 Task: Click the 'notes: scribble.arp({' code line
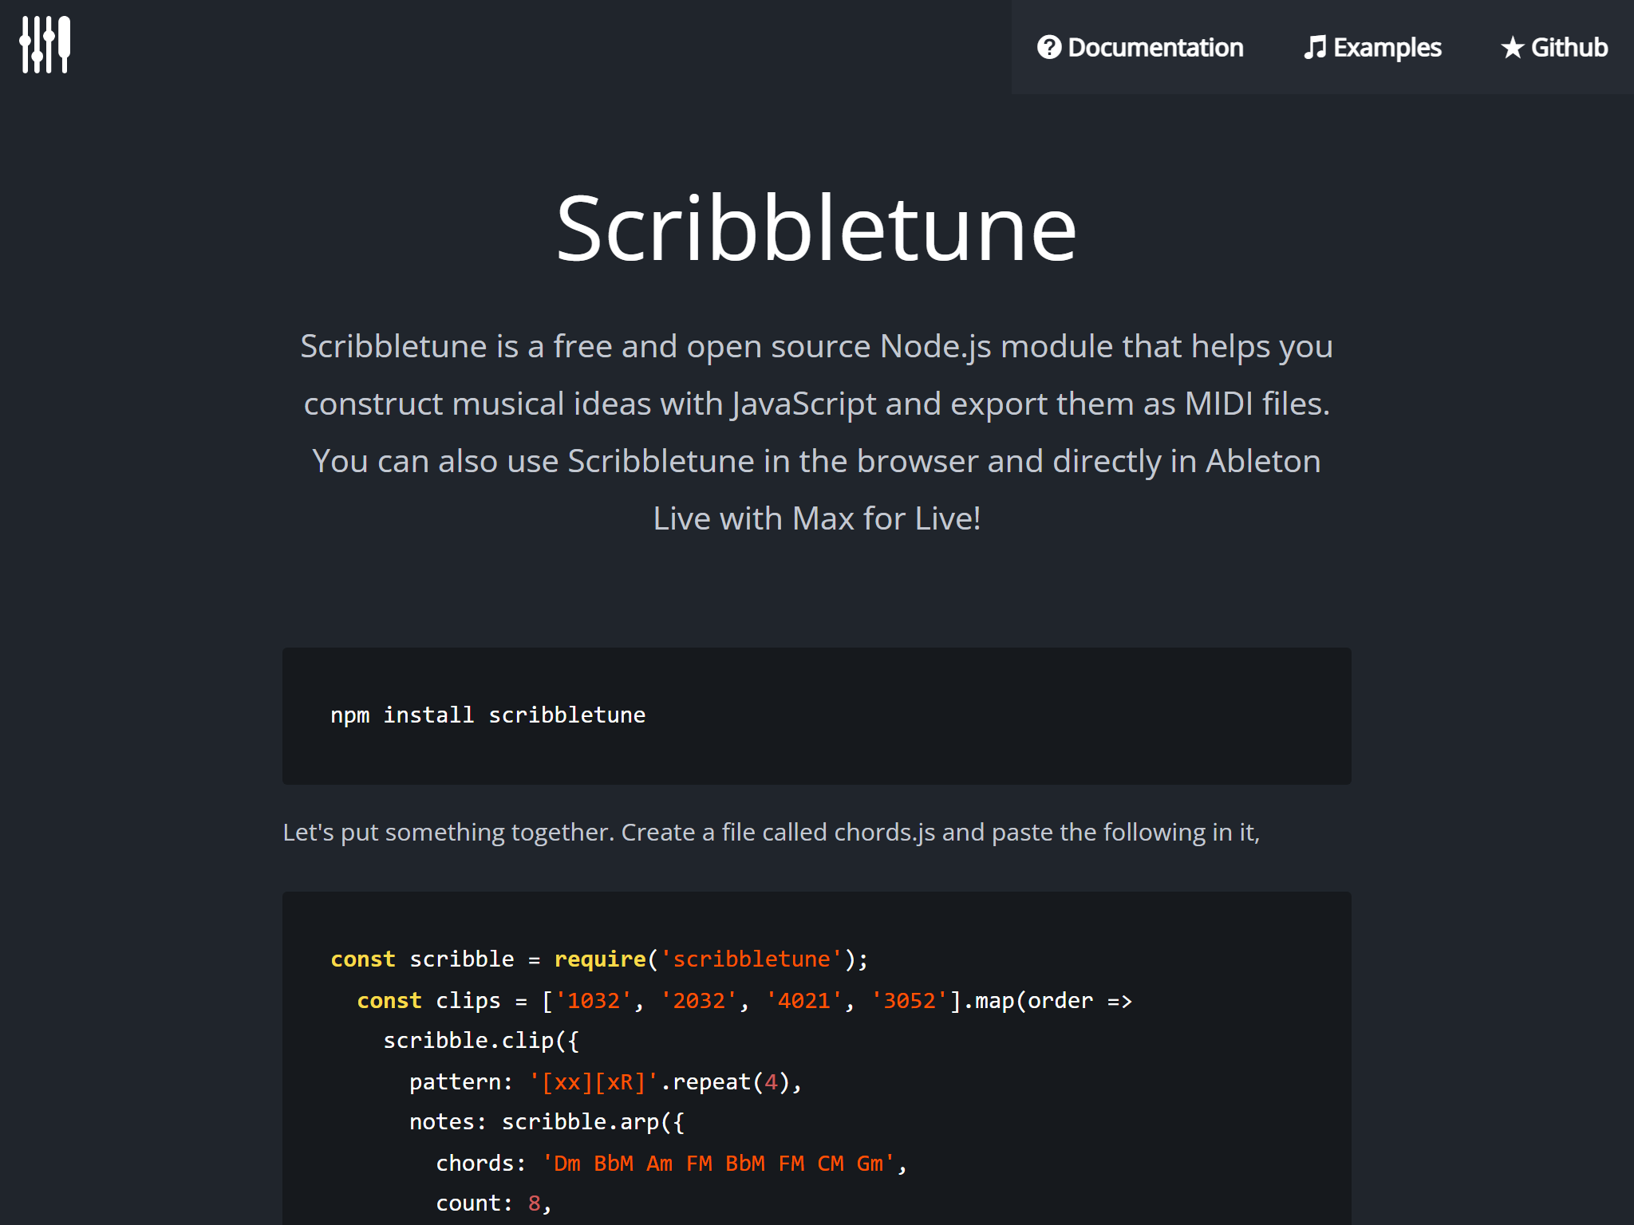pos(547,1122)
